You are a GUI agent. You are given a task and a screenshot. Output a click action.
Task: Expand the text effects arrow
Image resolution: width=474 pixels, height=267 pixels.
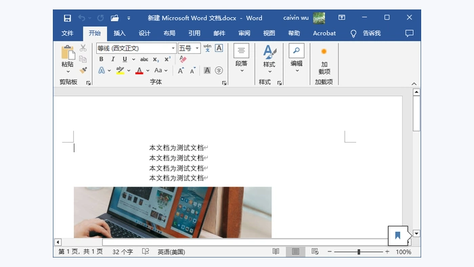109,70
